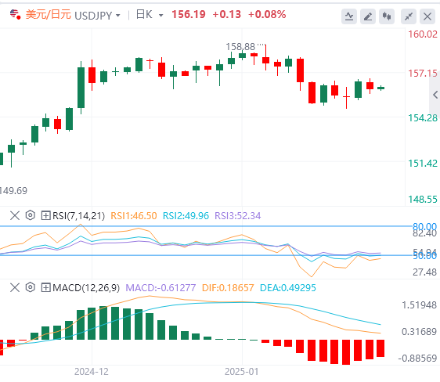The height and width of the screenshot is (382, 440).
Task: Click the USD flag icon
Action: [x=15, y=14]
